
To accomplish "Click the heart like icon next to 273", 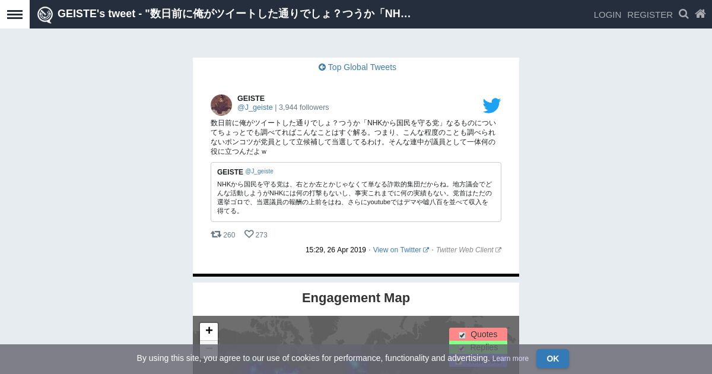I will pos(249,234).
